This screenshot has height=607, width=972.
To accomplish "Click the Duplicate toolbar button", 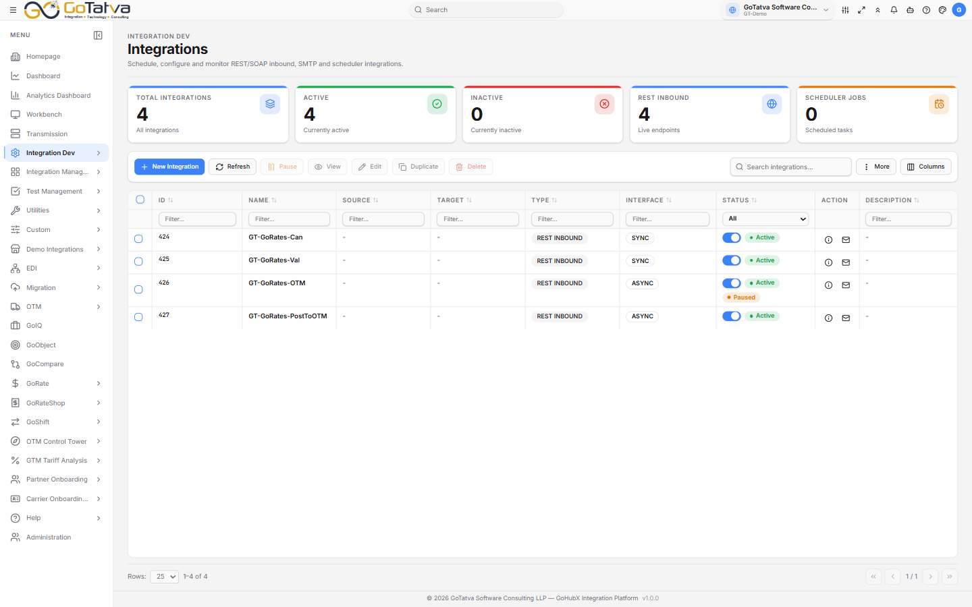I will (418, 167).
